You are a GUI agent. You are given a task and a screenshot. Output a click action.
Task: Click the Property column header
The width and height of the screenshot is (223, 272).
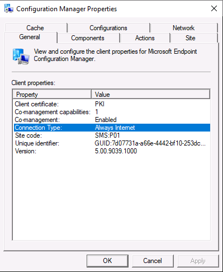(52, 94)
